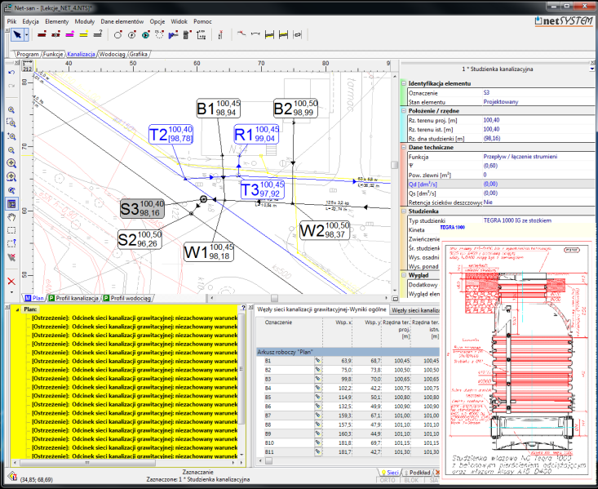Collapse the Dane techniczne section

click(404, 147)
